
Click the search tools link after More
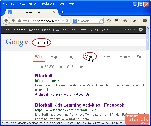[x=141, y=57]
